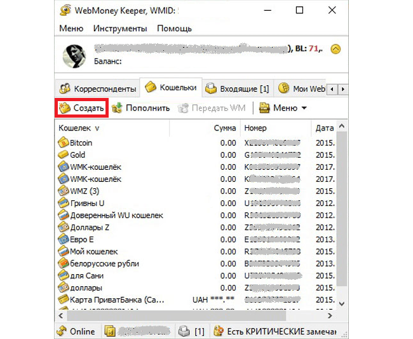Click the Создать wallet button
Image resolution: width=413 pixels, height=339 pixels.
(x=81, y=108)
